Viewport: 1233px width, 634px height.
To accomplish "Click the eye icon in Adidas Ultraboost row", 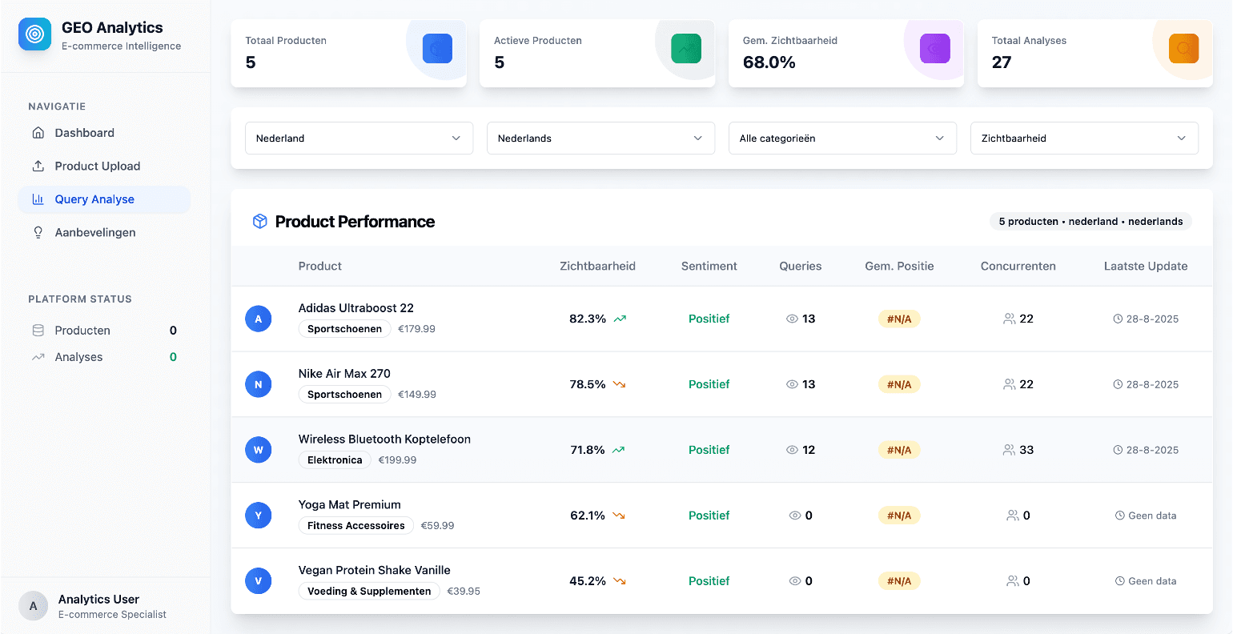I will tap(792, 319).
